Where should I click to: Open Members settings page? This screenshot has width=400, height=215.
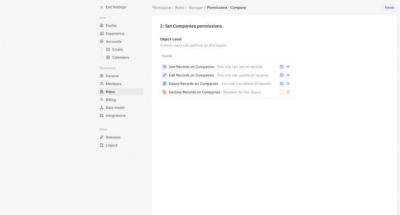point(120,84)
